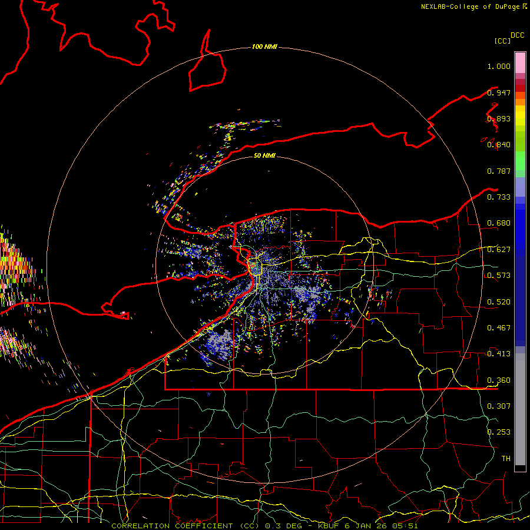The width and height of the screenshot is (530, 530).
Task: Click the 0.307 scale value
Action: [x=499, y=406]
